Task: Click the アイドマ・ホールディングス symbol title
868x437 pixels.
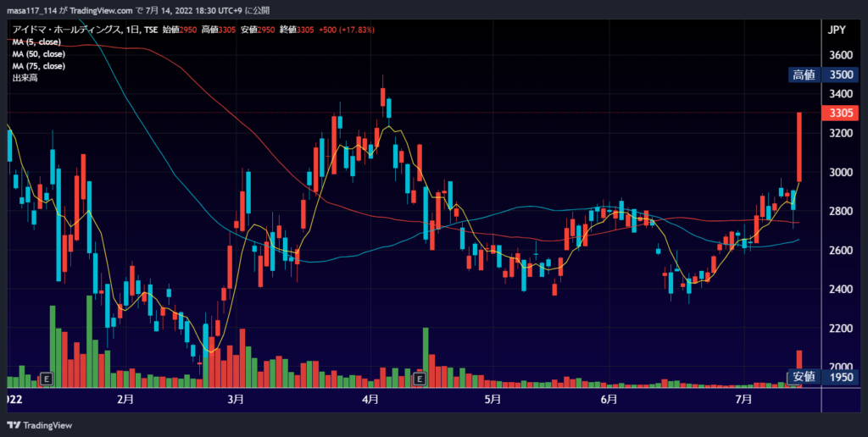Action: pos(66,30)
